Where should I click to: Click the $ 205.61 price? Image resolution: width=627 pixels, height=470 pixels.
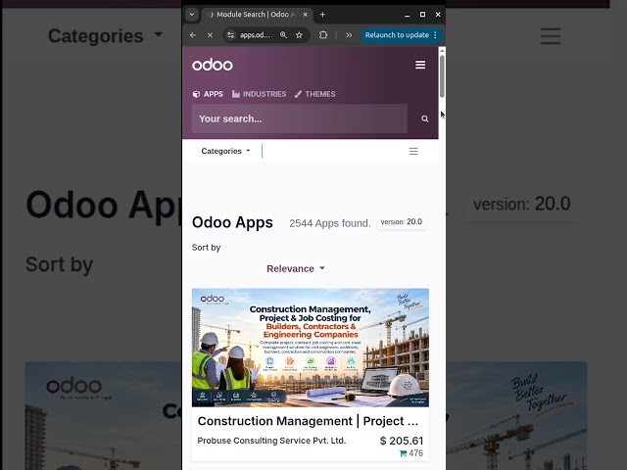point(401,441)
